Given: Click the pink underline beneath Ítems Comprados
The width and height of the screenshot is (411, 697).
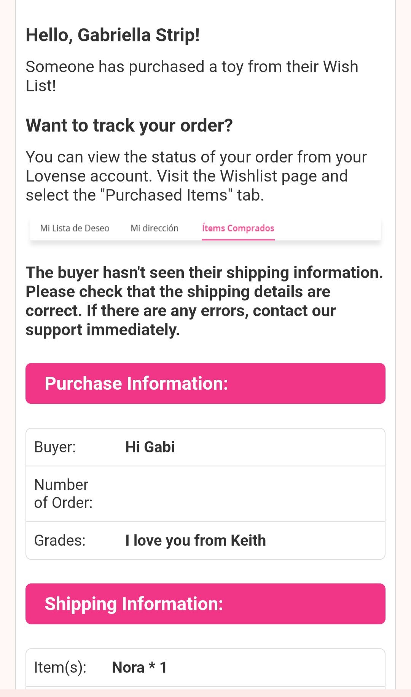Looking at the screenshot, I should point(238,239).
